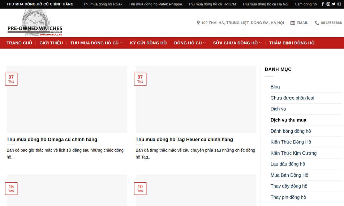Image resolution: width=344 pixels, height=206 pixels.
Task: Open Thu Mua Đồng Hồ Cũ menu
Action: 94,43
